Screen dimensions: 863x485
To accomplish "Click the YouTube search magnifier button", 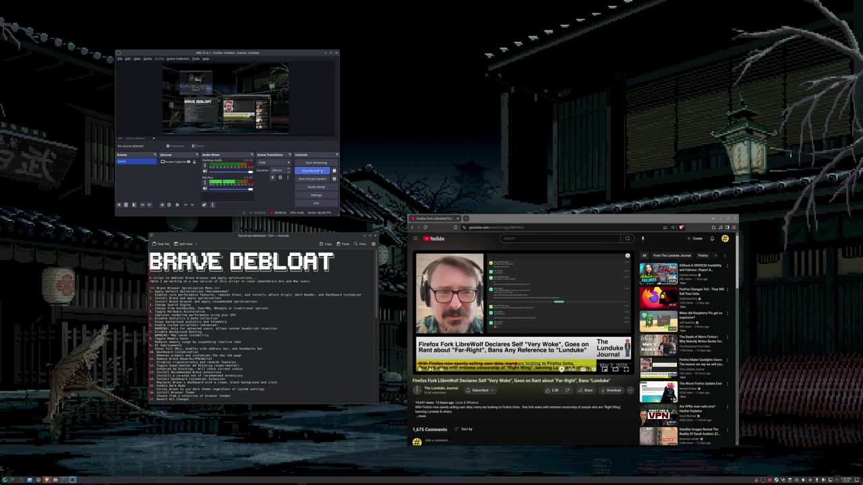I will click(627, 238).
